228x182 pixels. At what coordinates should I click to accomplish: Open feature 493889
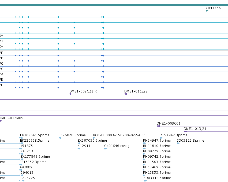(x=26, y=167)
